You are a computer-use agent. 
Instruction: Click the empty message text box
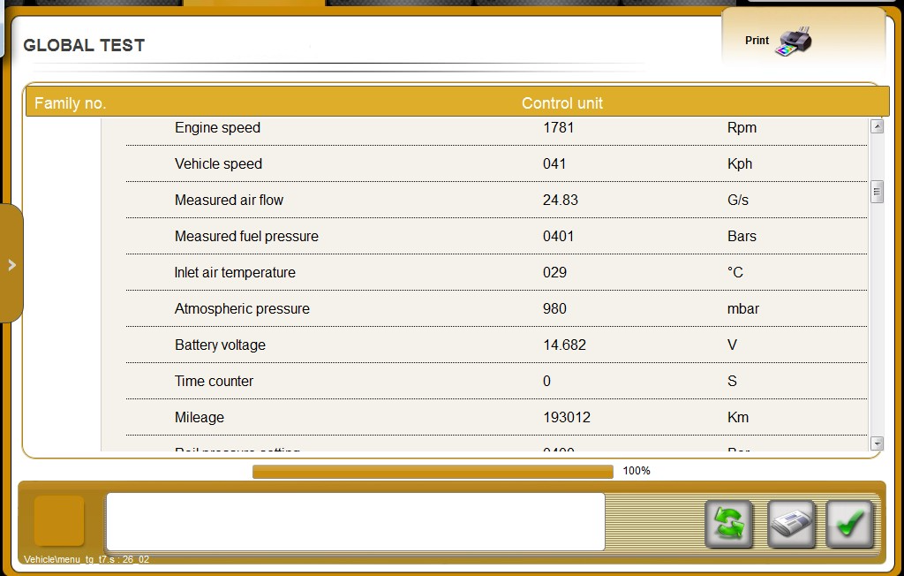[355, 521]
